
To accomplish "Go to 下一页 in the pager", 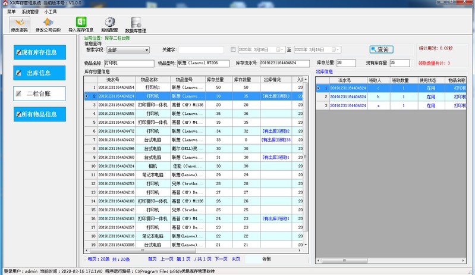I will (x=221, y=259).
